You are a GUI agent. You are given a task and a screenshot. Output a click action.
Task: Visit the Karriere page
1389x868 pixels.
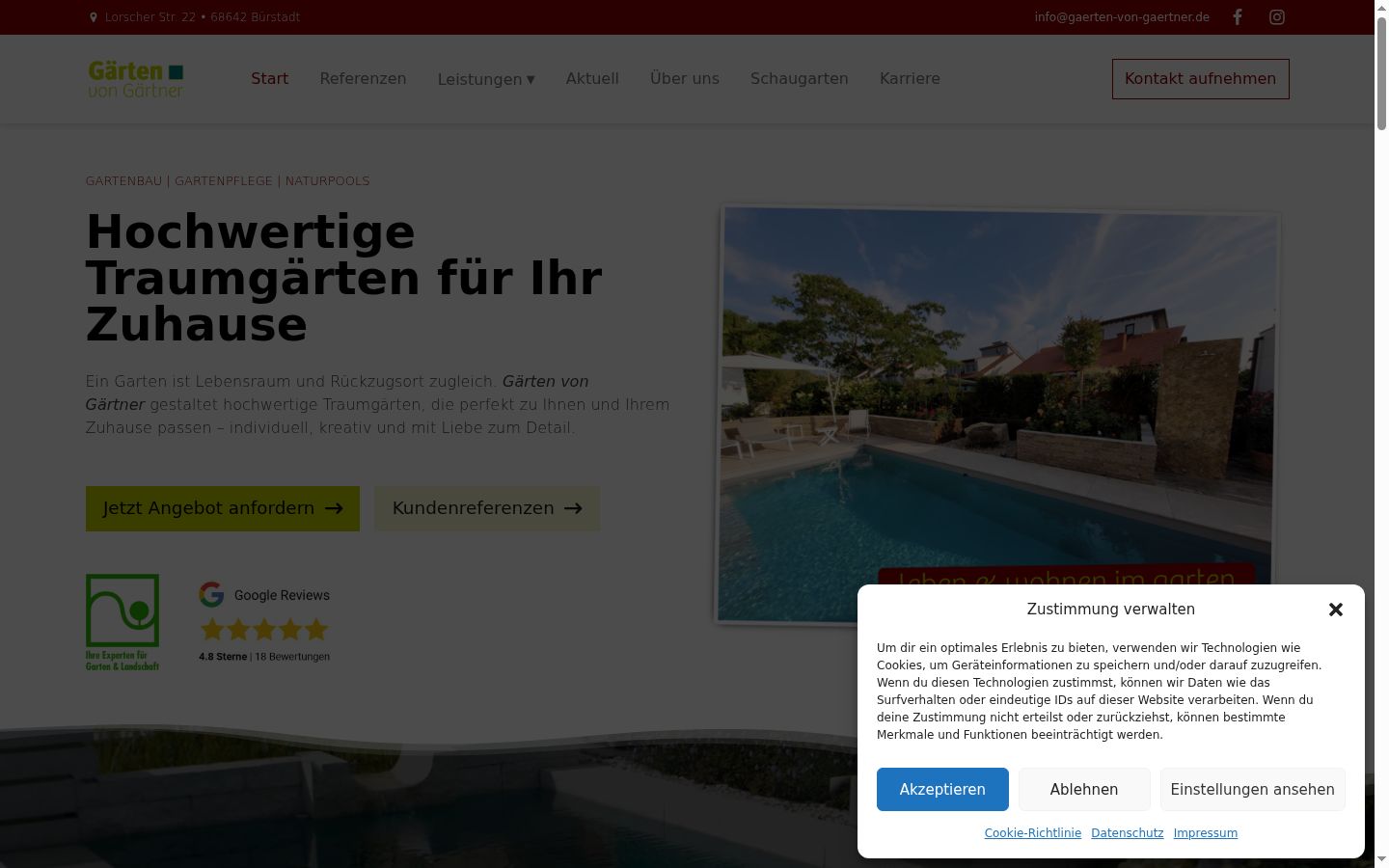(x=910, y=79)
